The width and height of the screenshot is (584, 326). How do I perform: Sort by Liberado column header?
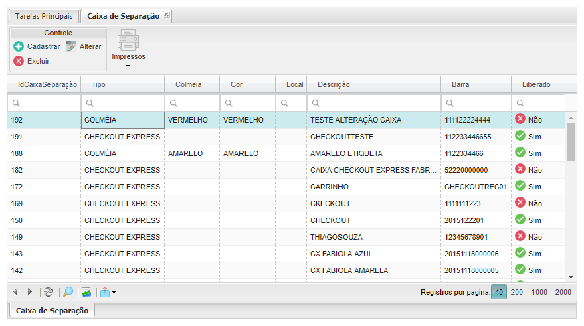(539, 84)
